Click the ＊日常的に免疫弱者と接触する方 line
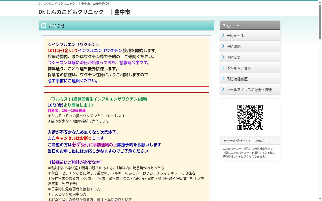The height and width of the screenshot is (201, 322). pyautogui.click(x=74, y=189)
